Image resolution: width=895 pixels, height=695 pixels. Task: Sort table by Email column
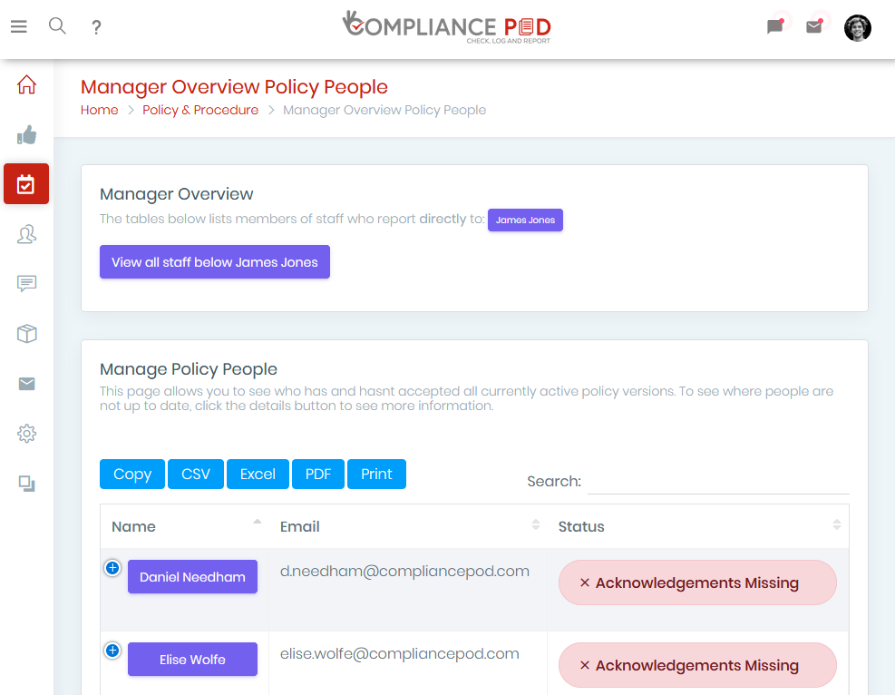tap(407, 526)
